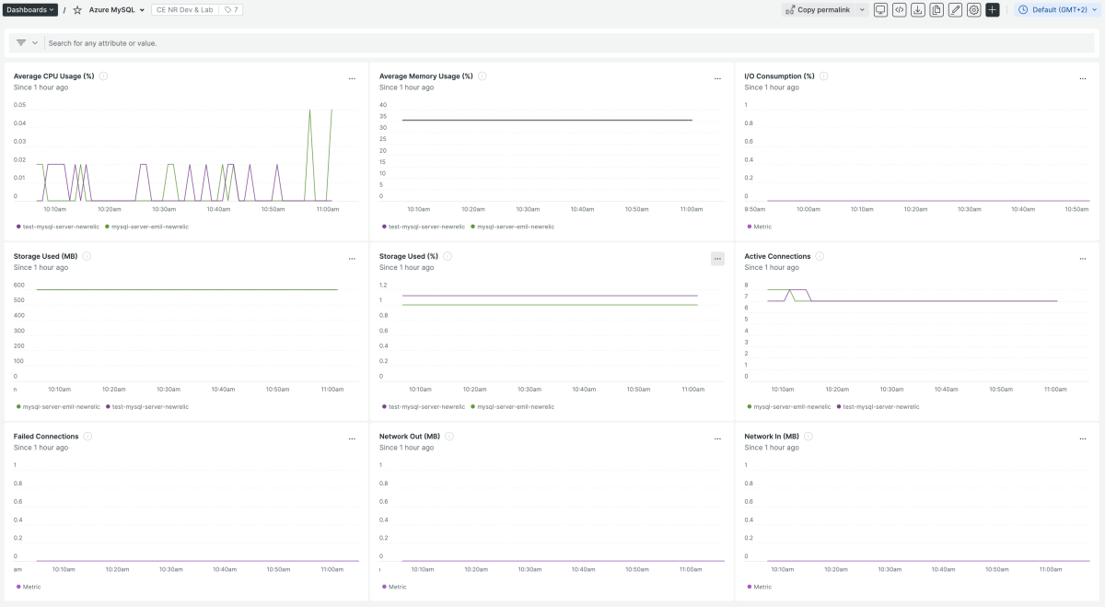
Task: Open the Dashboards dropdown
Action: 30,10
